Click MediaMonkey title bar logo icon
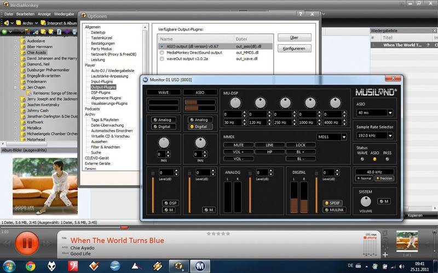Screen dimensions: 438x273 6,5
